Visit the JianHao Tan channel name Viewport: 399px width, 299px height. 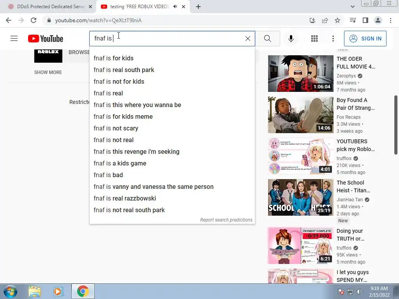[350, 200]
